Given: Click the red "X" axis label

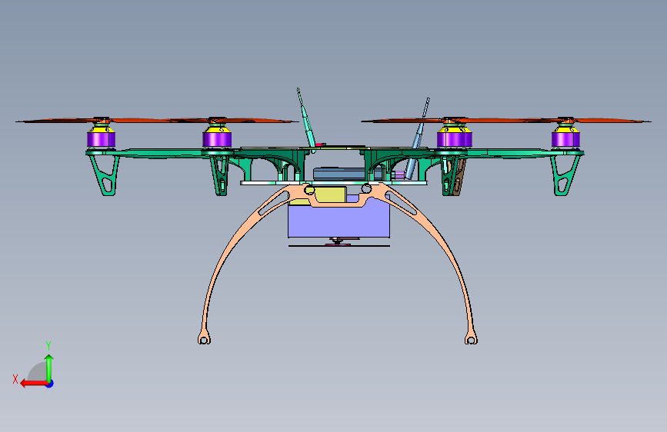Looking at the screenshot, I should click(x=15, y=379).
